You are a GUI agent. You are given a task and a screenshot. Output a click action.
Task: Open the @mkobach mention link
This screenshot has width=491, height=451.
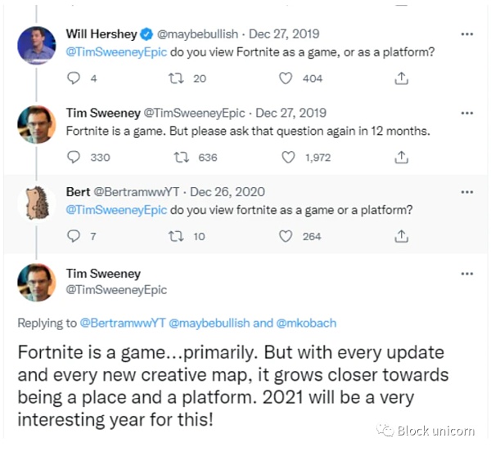[306, 323]
